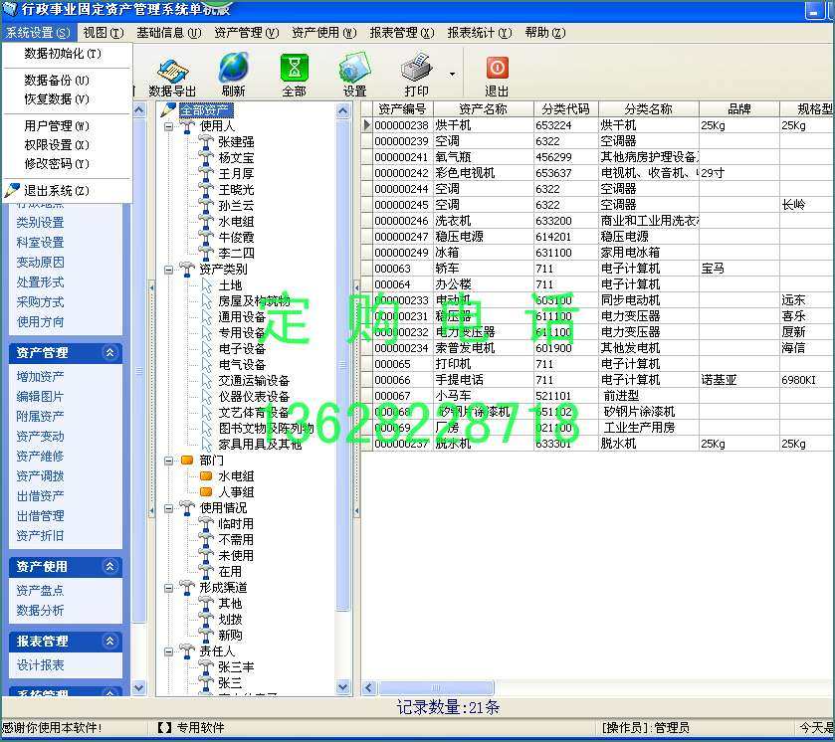
Task: Click the 刷新 globe icon
Action: (x=233, y=68)
